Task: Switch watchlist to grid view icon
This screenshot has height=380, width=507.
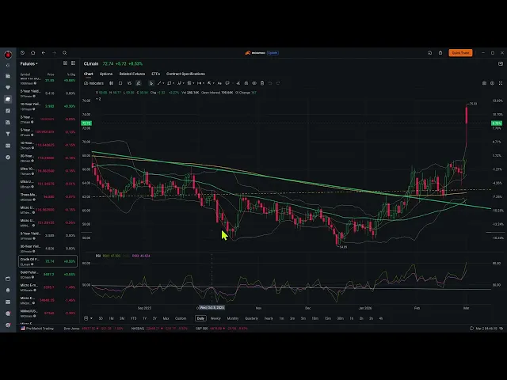Action: click(x=65, y=63)
